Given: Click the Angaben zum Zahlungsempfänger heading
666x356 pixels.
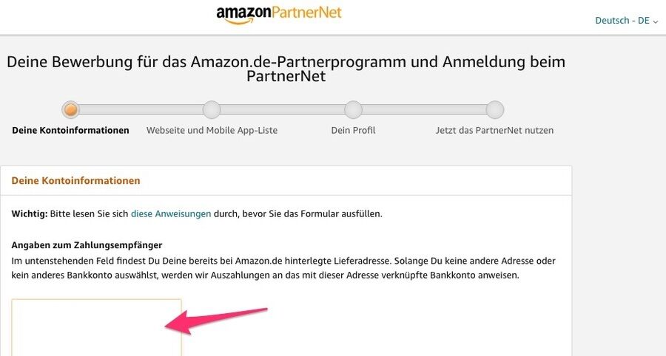Looking at the screenshot, I should click(87, 245).
